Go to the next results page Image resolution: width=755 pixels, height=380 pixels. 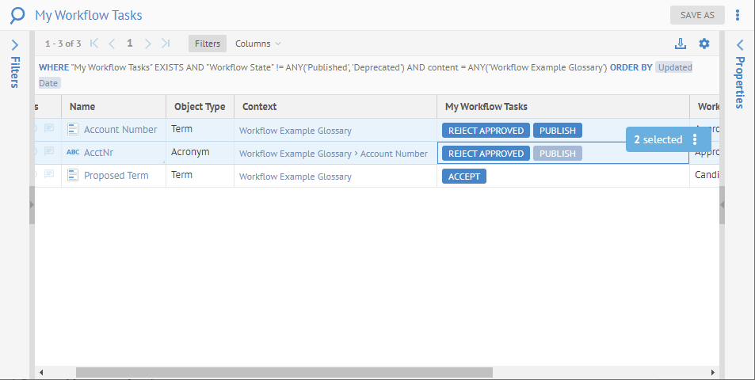tap(148, 44)
